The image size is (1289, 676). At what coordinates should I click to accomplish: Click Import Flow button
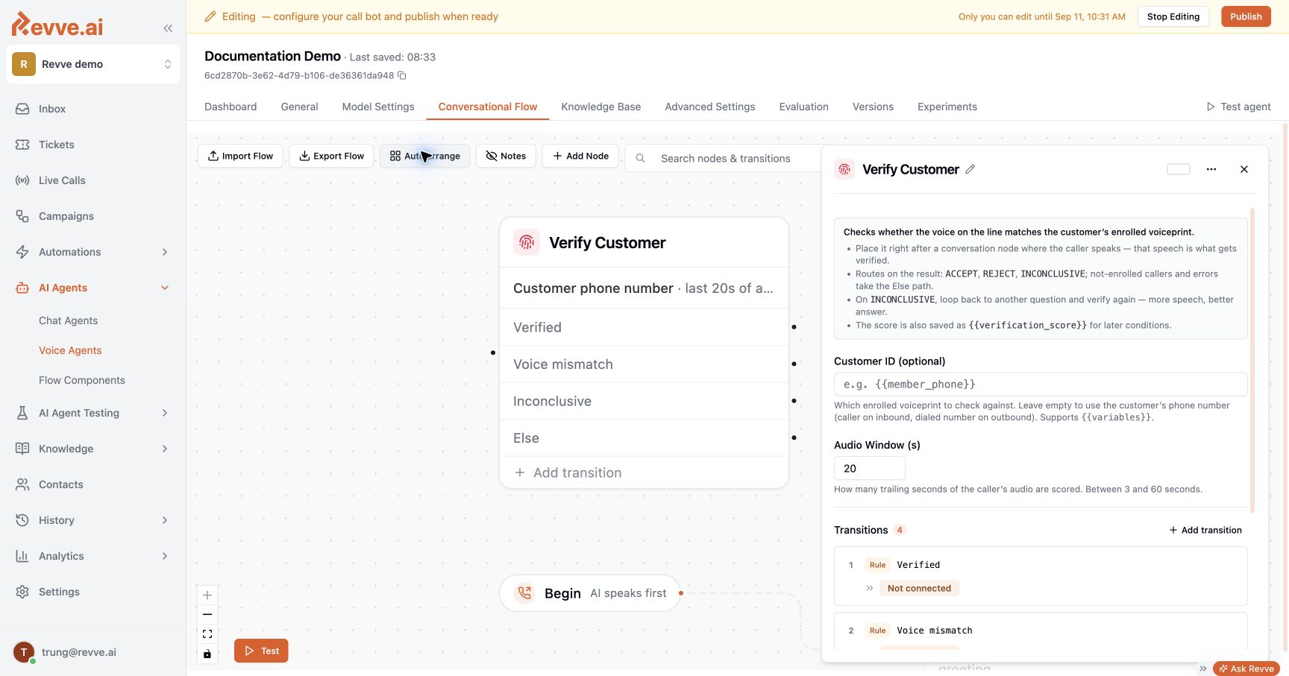[240, 156]
